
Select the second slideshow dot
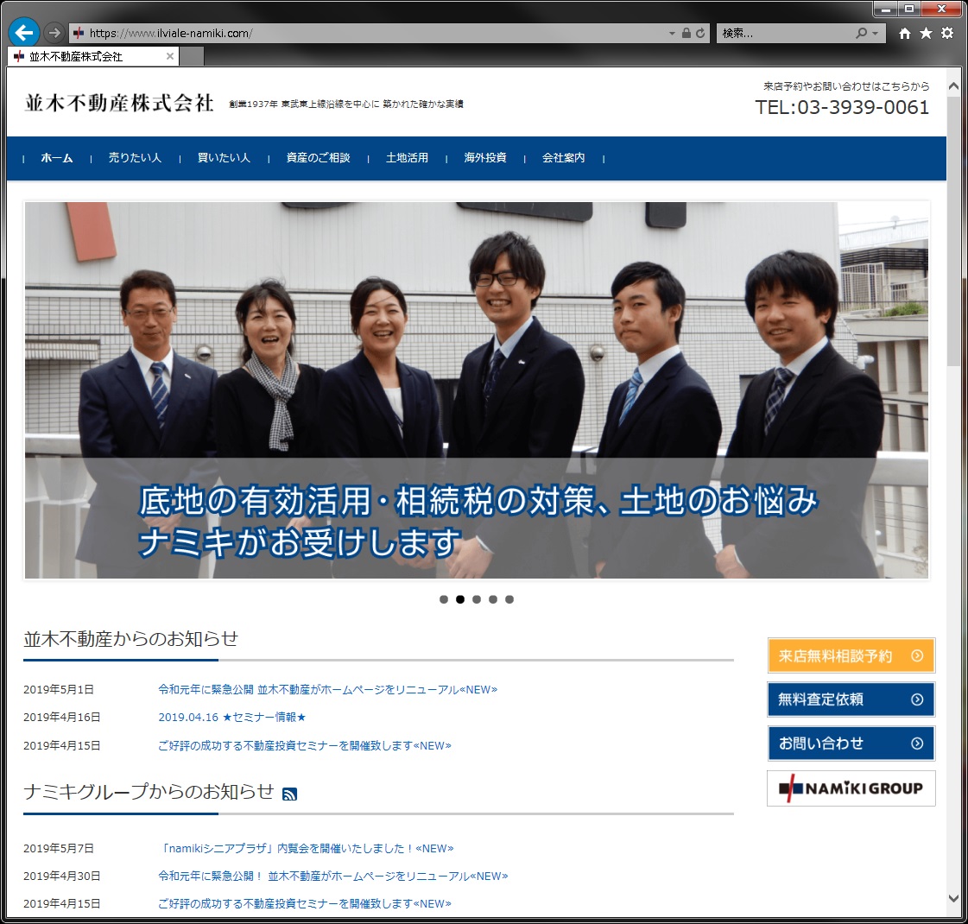coord(460,599)
